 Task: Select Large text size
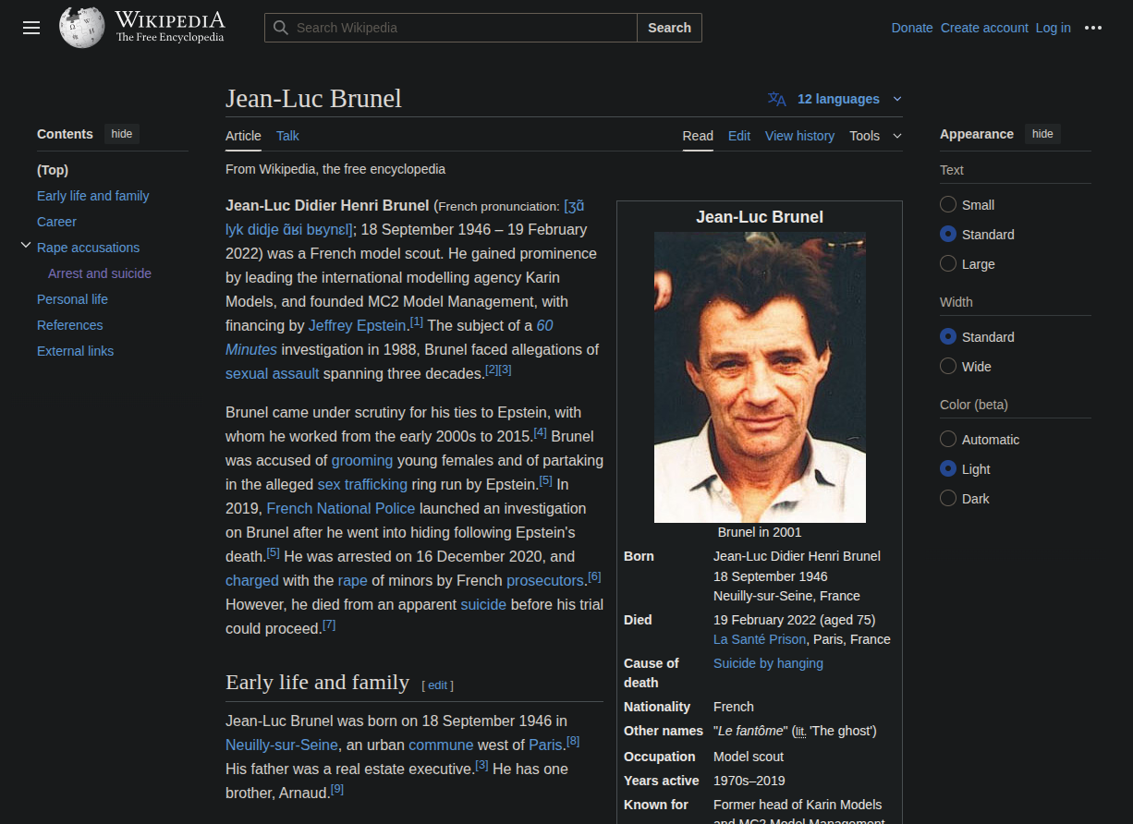948,264
